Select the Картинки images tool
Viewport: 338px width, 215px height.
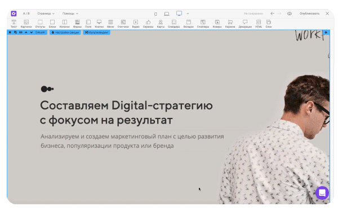click(x=26, y=24)
